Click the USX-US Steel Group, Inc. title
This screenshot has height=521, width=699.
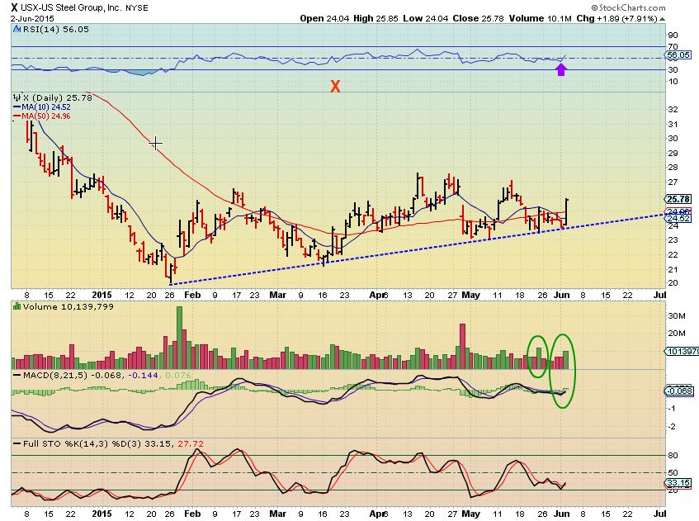(73, 7)
